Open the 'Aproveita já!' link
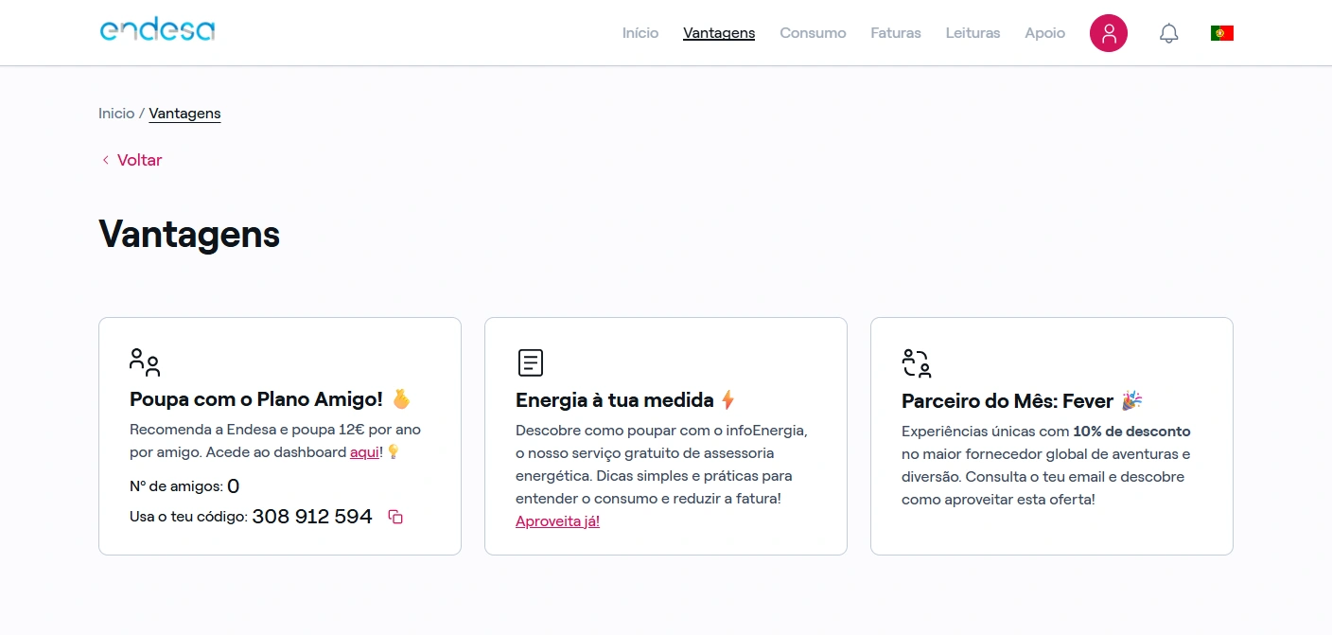 click(x=557, y=521)
